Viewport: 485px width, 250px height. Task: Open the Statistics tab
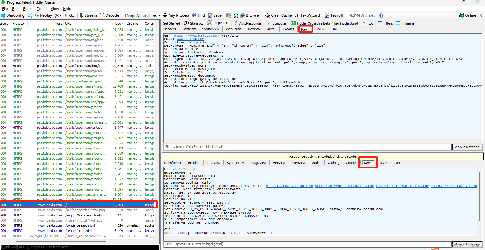click(193, 23)
